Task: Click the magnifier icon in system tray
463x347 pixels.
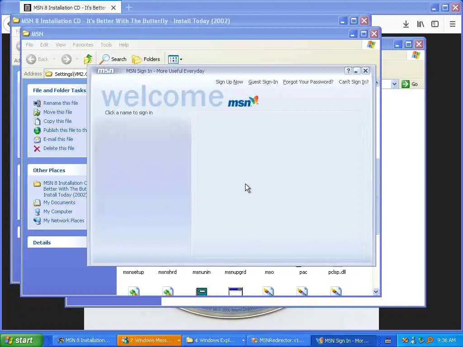Action: pyautogui.click(x=430, y=341)
